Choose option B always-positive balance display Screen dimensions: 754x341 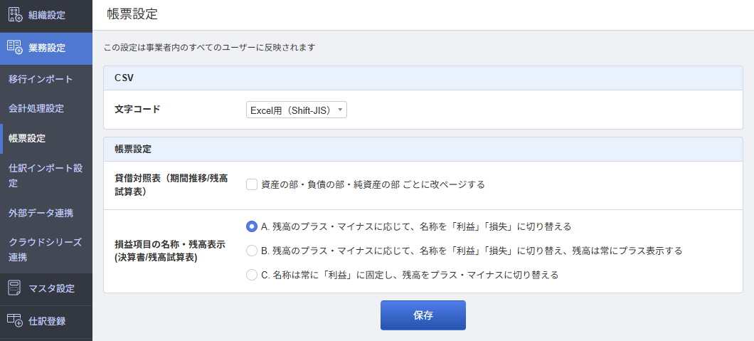pyautogui.click(x=252, y=251)
